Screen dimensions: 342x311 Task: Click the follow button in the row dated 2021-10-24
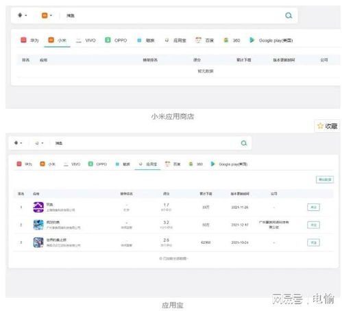tap(313, 242)
